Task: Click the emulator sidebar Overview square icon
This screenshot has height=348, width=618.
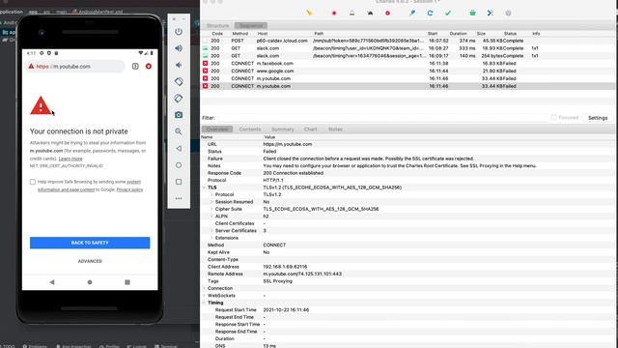Action: 179,182
